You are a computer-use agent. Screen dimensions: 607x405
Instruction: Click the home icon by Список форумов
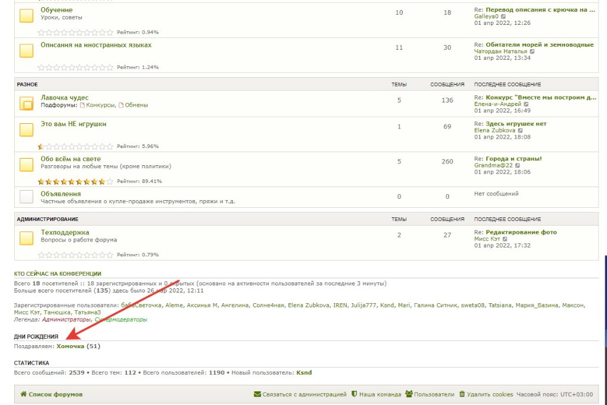coord(23,394)
